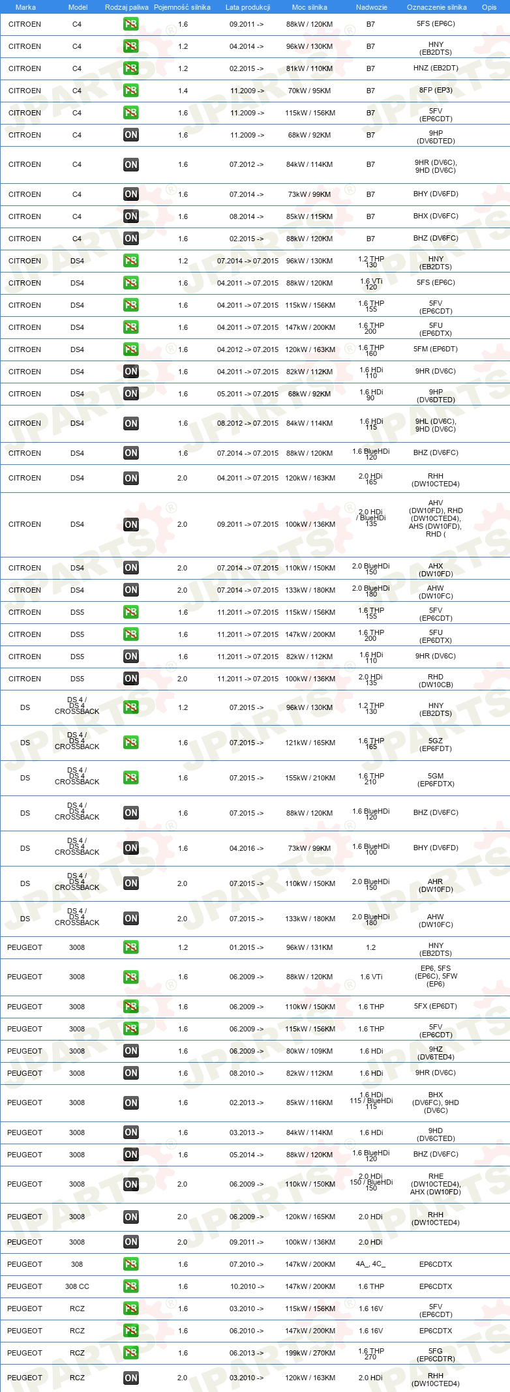Click the 1.4 engine capacity cell
Image resolution: width=510 pixels, height=1392 pixels.
click(183, 91)
